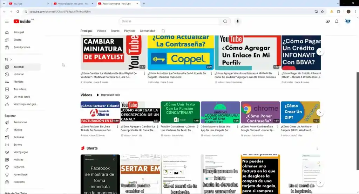Open browser extensions puzzle icon
Image resolution: width=359 pixels, height=194 pixels.
(x=339, y=12)
